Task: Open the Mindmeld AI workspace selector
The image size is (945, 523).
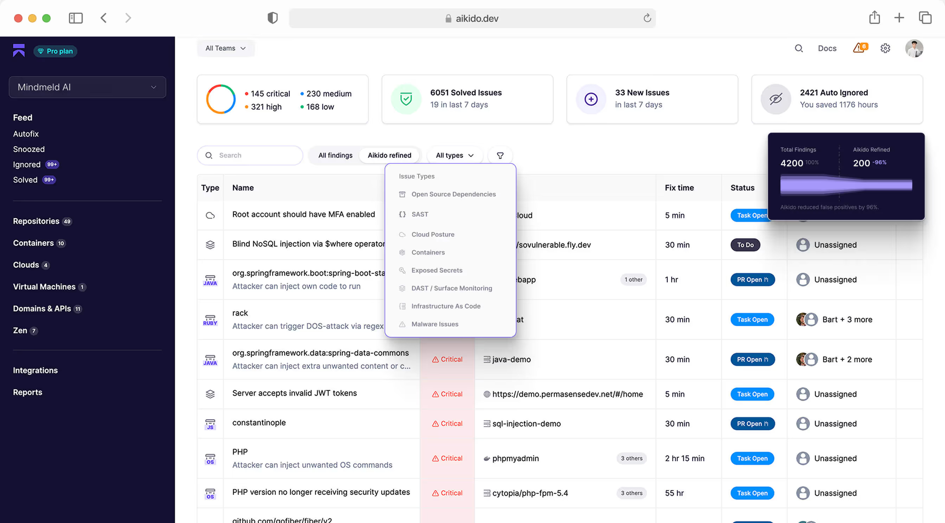Action: coord(87,87)
